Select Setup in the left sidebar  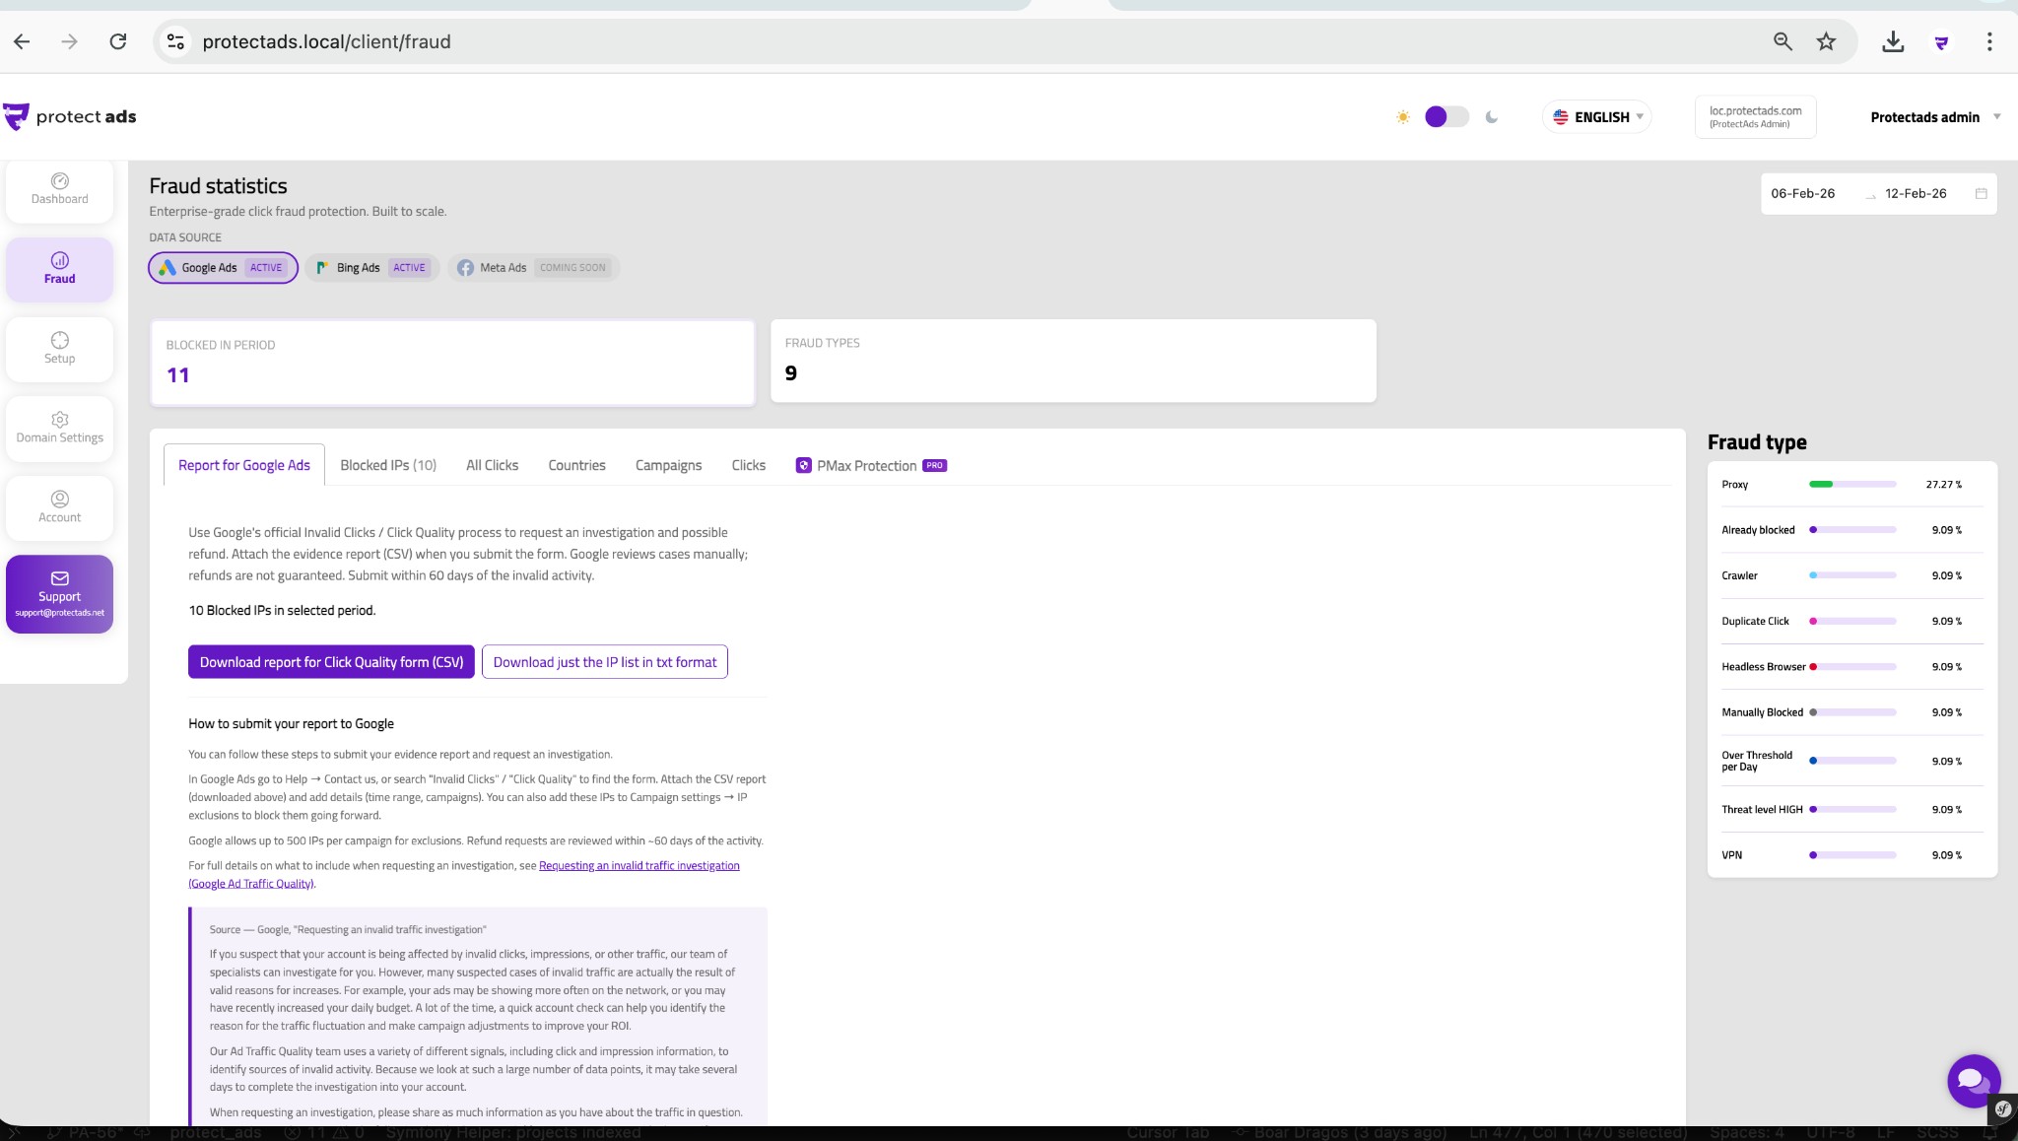point(59,349)
